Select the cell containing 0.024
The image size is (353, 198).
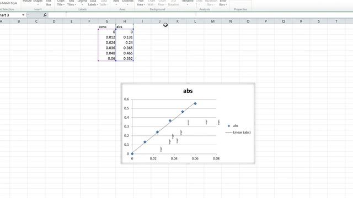[107, 43]
